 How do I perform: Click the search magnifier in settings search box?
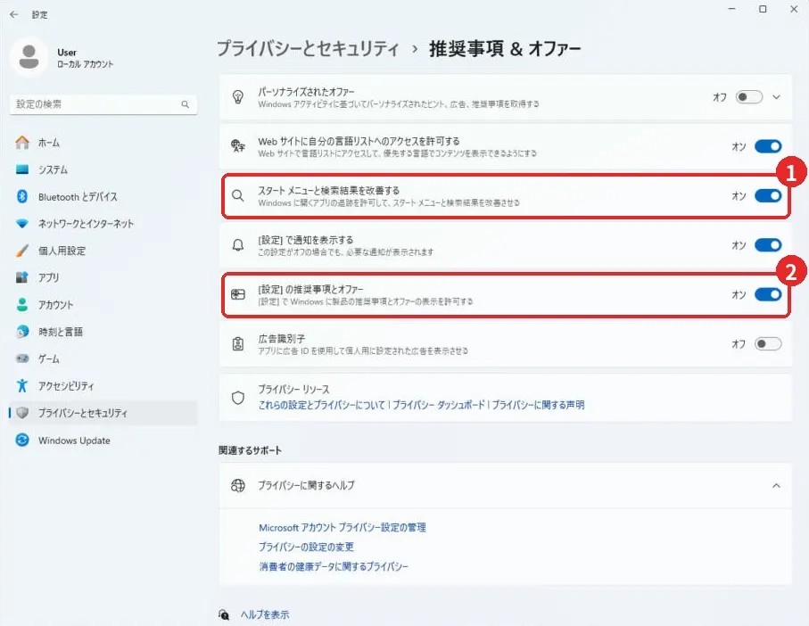tap(186, 104)
